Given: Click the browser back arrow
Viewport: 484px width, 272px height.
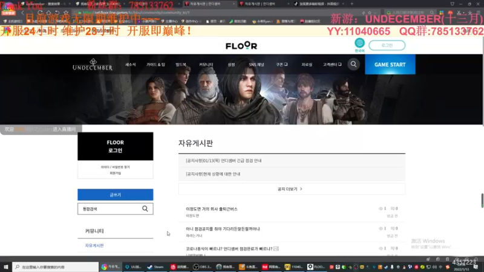Looking at the screenshot, I should (22, 13).
